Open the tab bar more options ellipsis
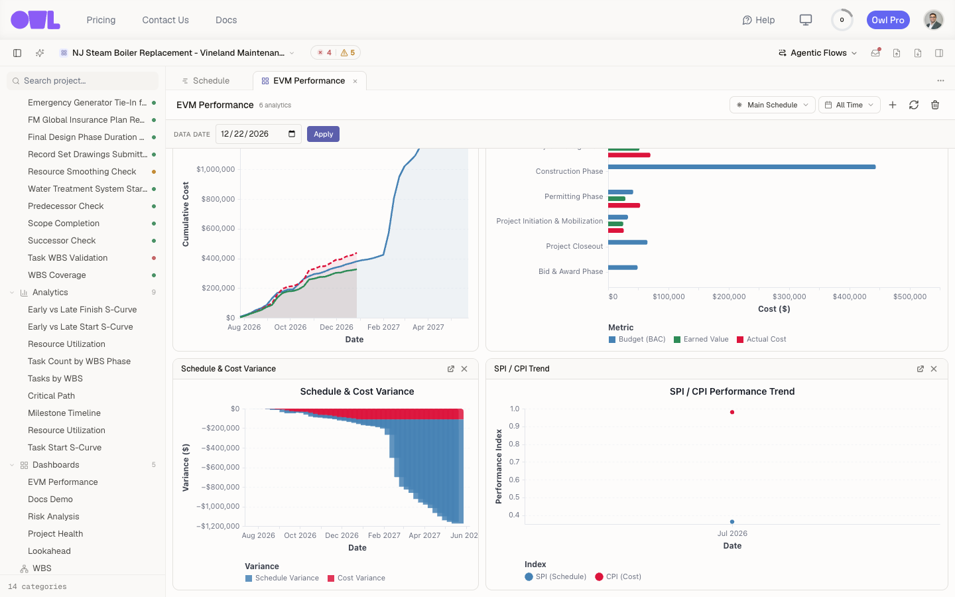This screenshot has width=955, height=597. pyautogui.click(x=940, y=81)
